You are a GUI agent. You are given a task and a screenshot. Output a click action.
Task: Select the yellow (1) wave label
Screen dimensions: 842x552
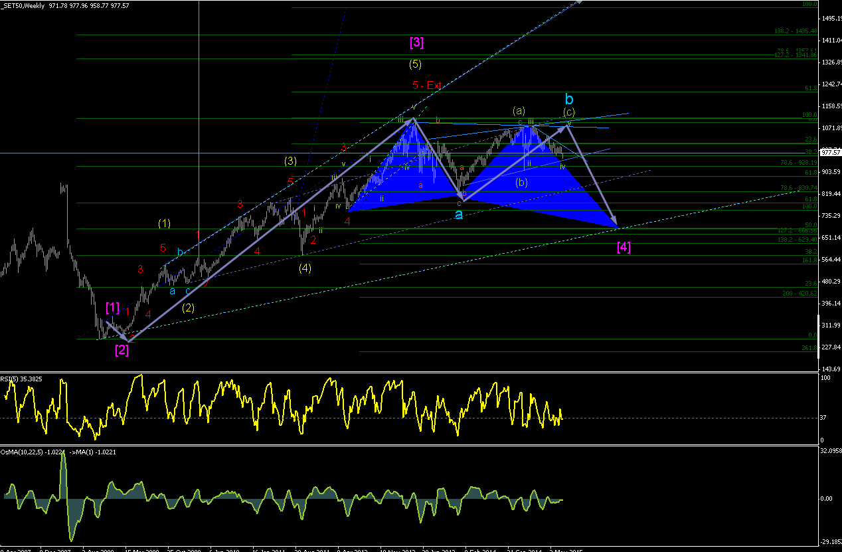pos(165,224)
